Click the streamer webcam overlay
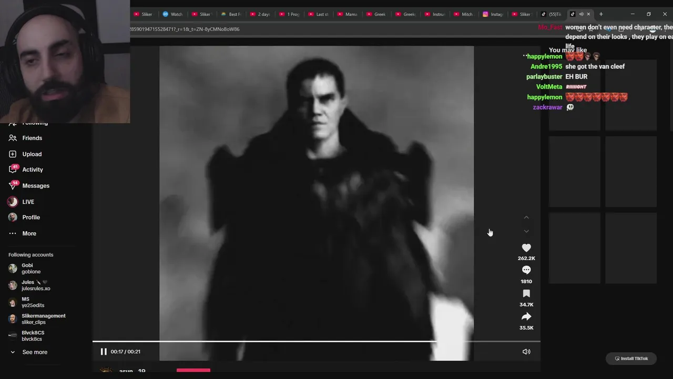The width and height of the screenshot is (673, 379). pyautogui.click(x=65, y=62)
